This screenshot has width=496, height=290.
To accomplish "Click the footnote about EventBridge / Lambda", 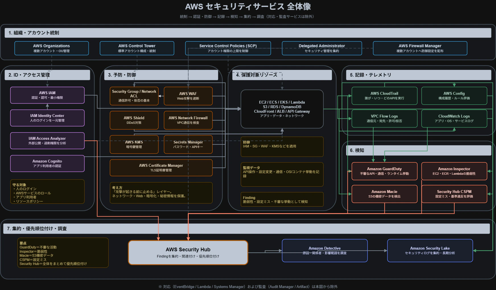I will (248, 287).
